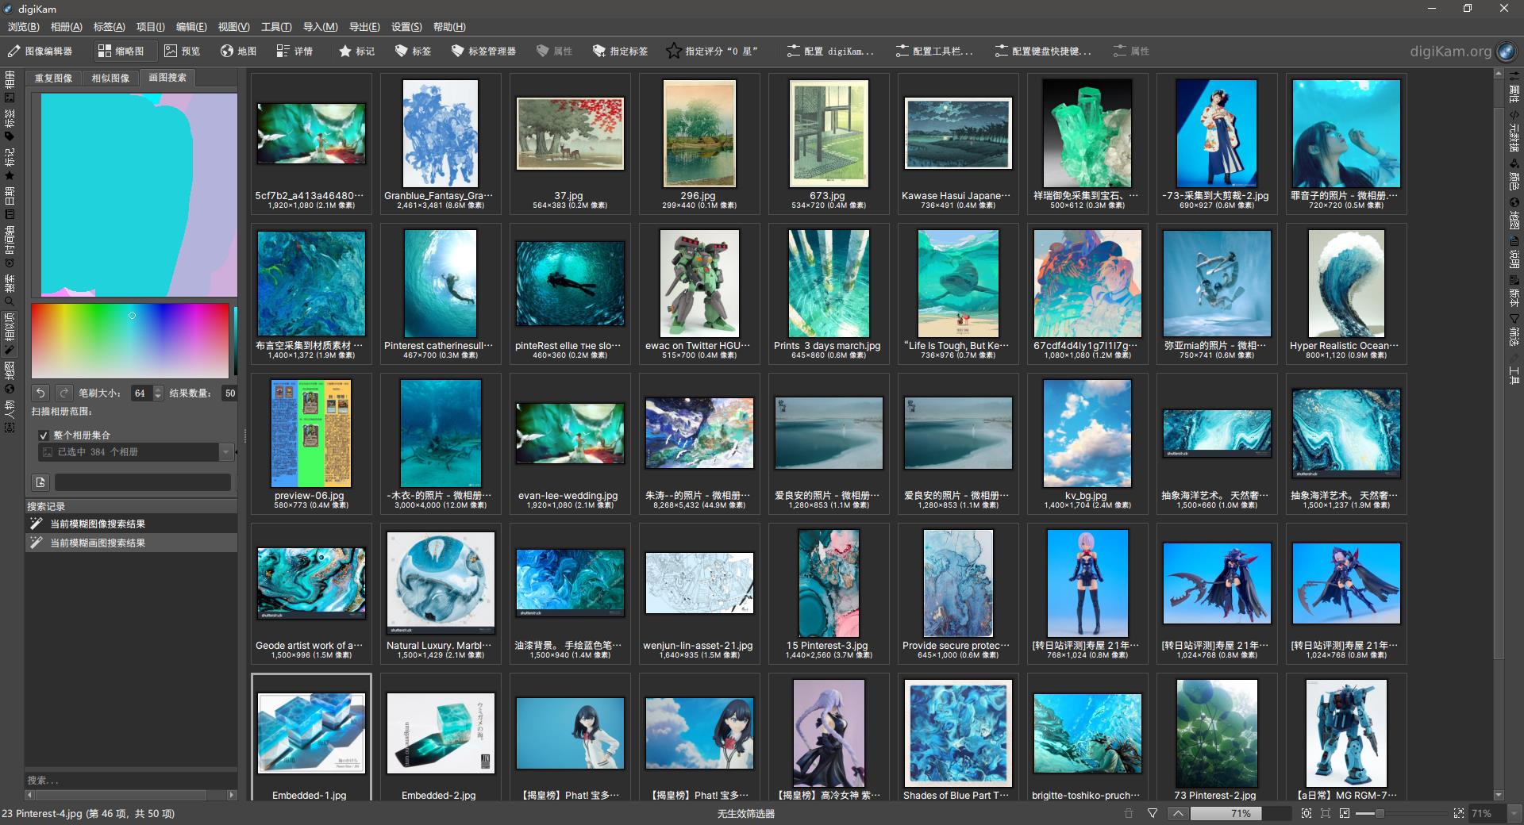The height and width of the screenshot is (825, 1524).
Task: Click 指定评分 "0 星" rating icon
Action: point(673,51)
